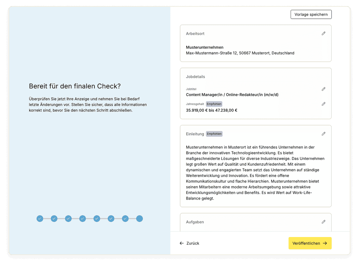Go back with Zurück
359x266 pixels.
(x=189, y=243)
